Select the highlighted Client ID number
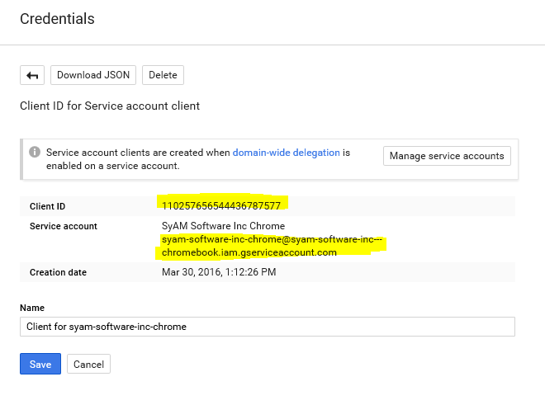 pos(221,205)
